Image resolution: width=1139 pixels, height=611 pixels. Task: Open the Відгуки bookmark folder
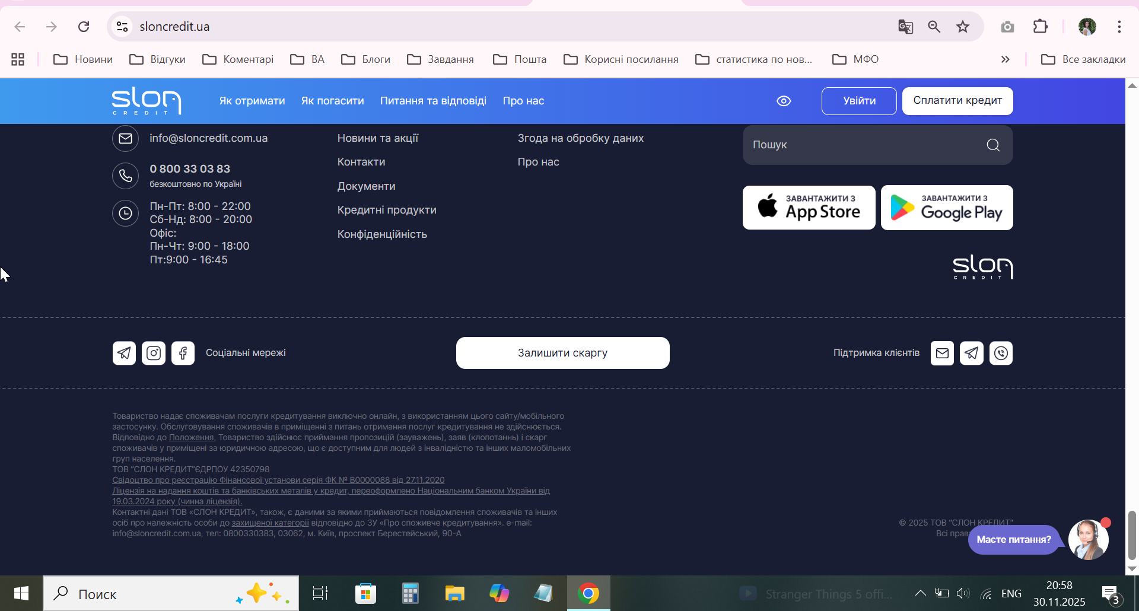pyautogui.click(x=157, y=59)
